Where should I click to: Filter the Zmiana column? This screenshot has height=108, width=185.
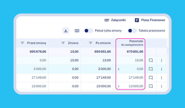[63, 43]
